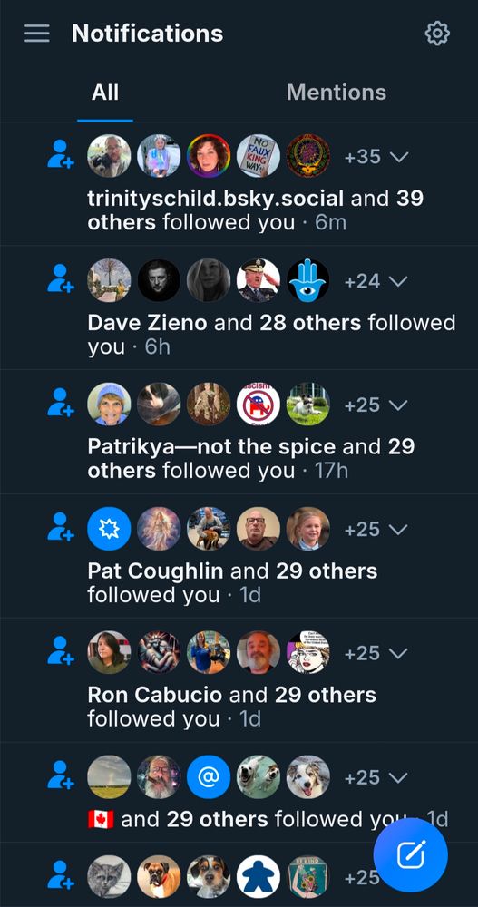The width and height of the screenshot is (478, 907).
Task: Tap the compose new post button
Action: 410,855
